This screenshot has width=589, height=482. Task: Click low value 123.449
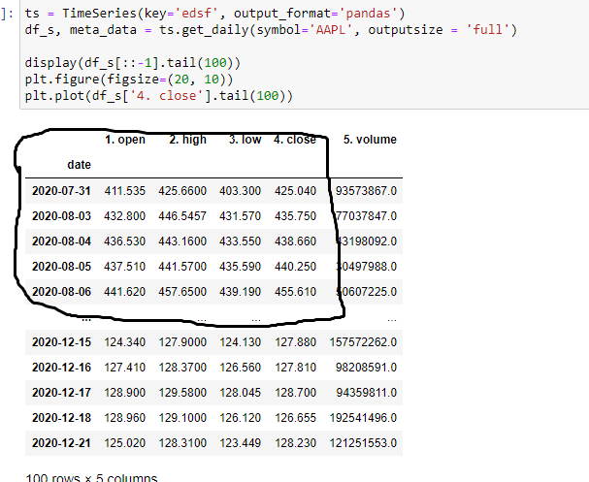[240, 443]
